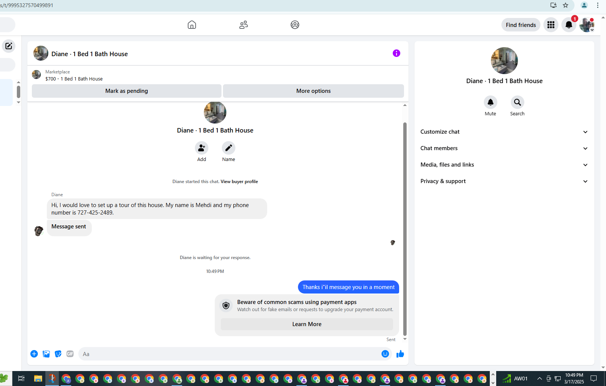Expand Media, files and links

click(504, 165)
